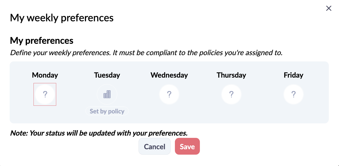This screenshot has width=339, height=166.
Task: Choose Thursday's question mark preference icon
Action: tap(231, 94)
